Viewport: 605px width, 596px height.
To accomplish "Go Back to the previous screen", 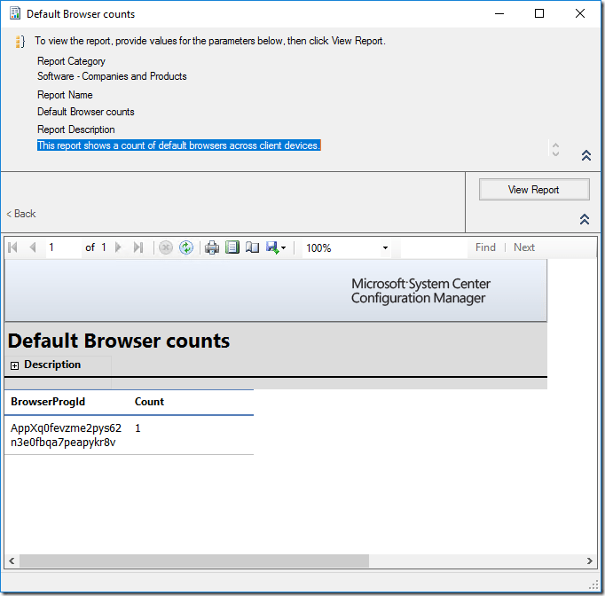I will pos(21,214).
